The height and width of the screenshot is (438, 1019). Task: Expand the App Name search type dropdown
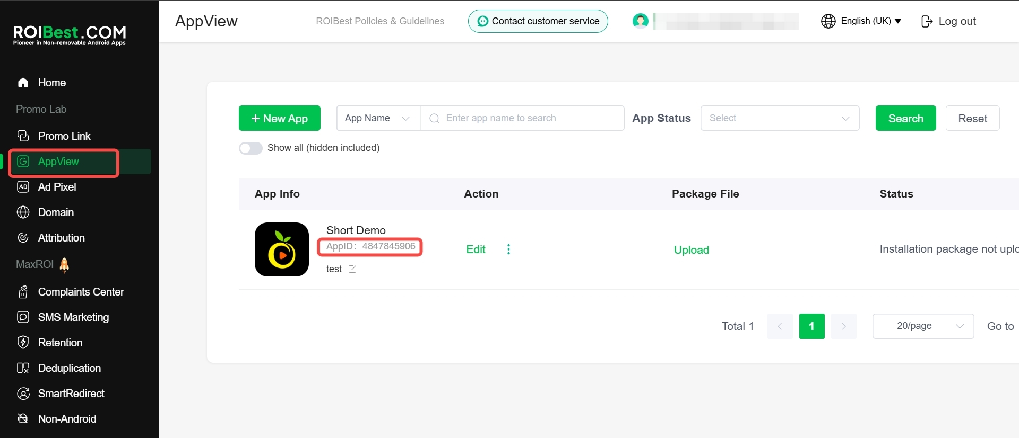click(x=377, y=118)
